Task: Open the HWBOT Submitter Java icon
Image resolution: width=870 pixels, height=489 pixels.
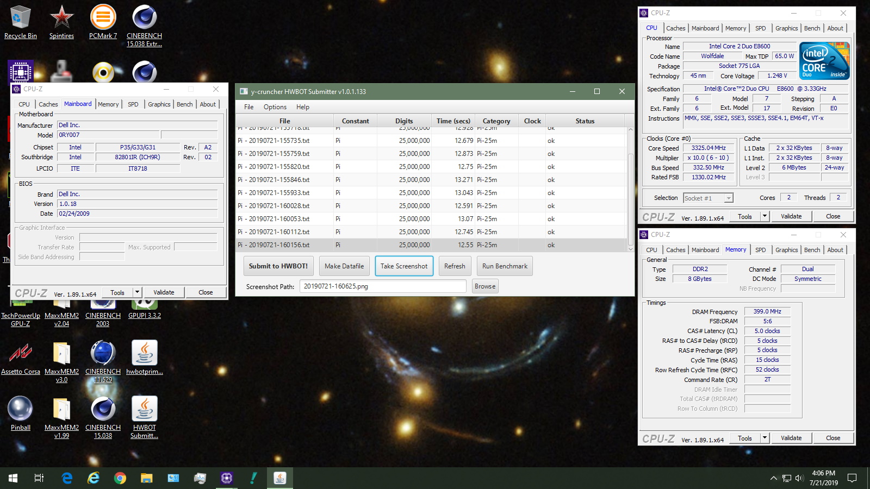Action: 144,417
